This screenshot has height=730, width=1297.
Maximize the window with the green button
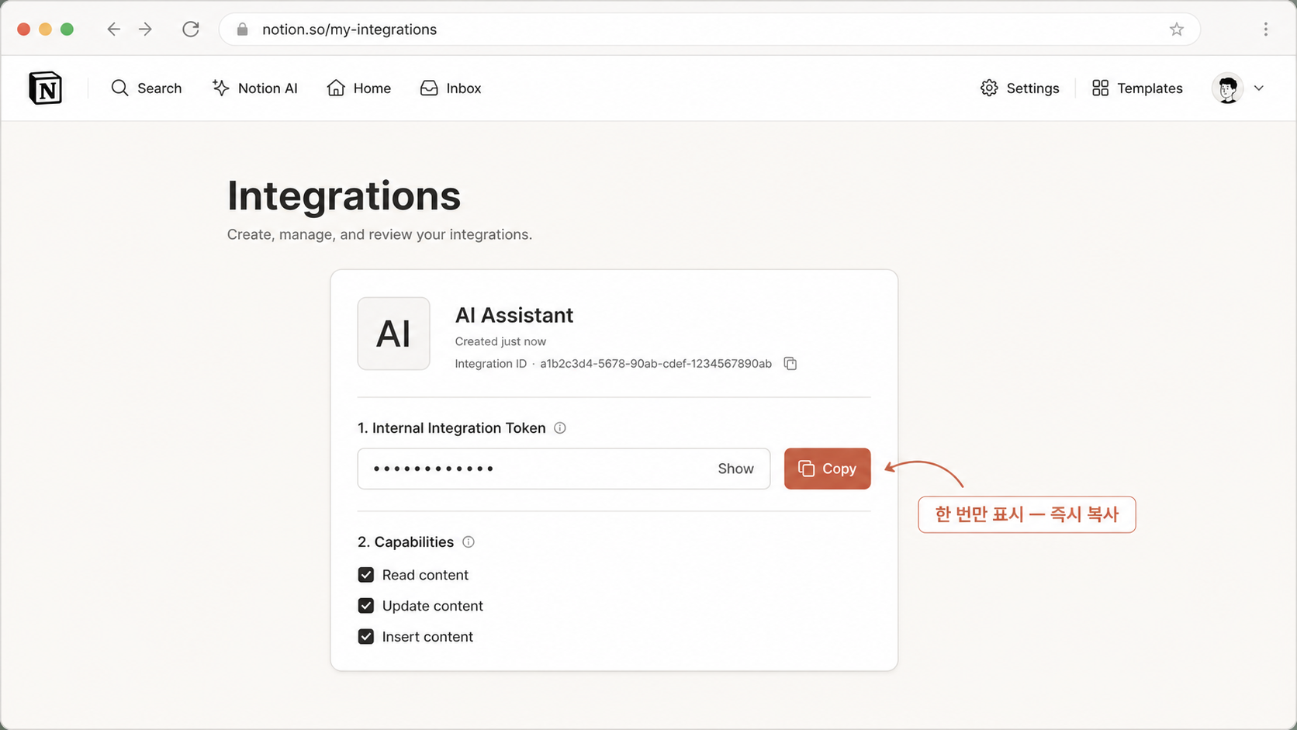(67, 29)
